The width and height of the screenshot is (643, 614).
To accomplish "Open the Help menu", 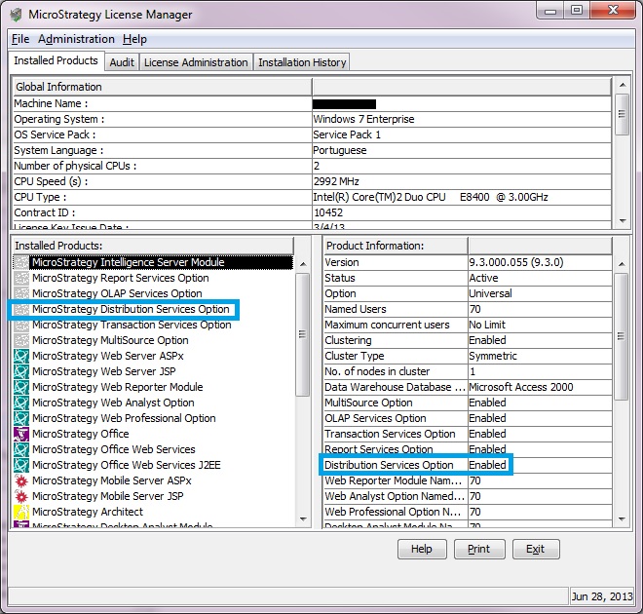I will [x=134, y=39].
